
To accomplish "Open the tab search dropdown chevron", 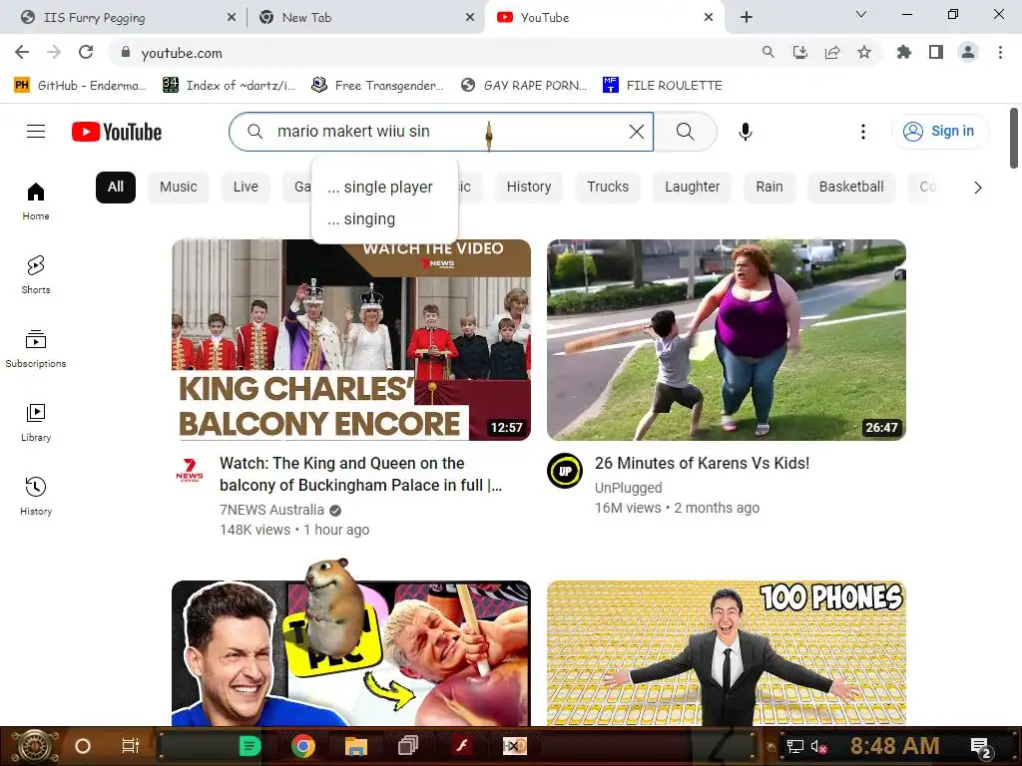I will 861,14.
